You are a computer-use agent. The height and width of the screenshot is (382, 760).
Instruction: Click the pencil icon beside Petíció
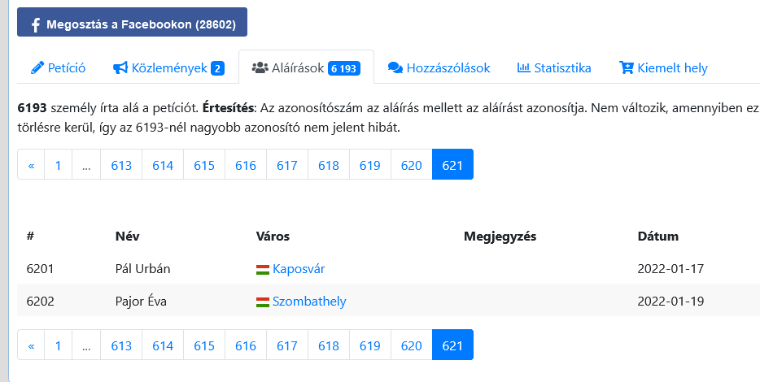tap(37, 67)
